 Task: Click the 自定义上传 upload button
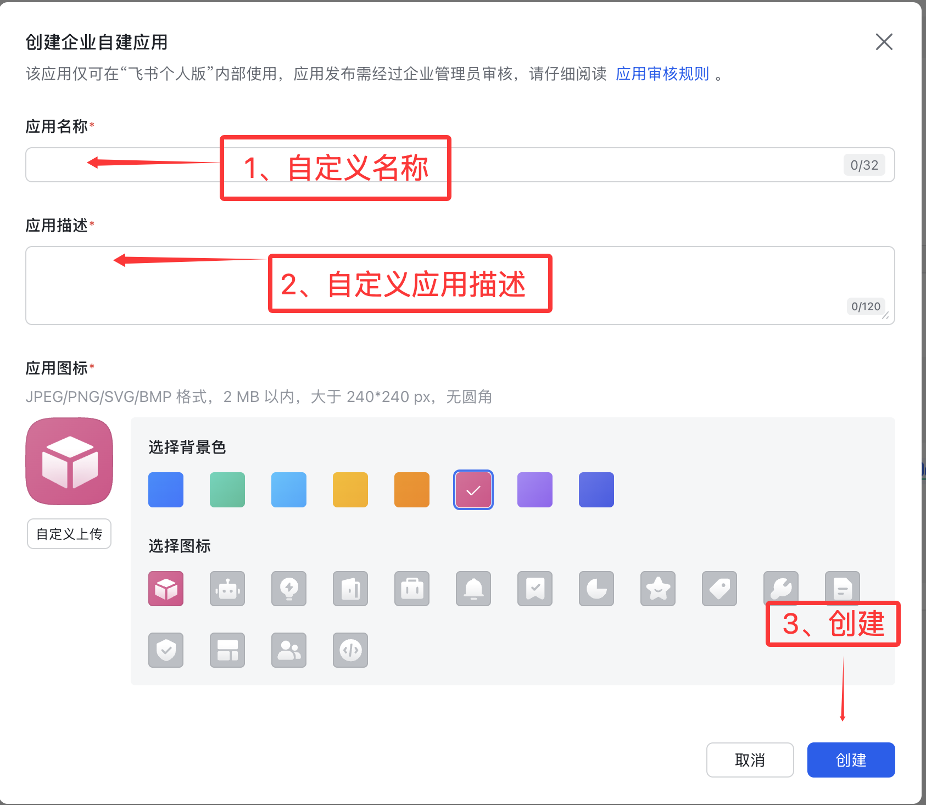pos(69,533)
